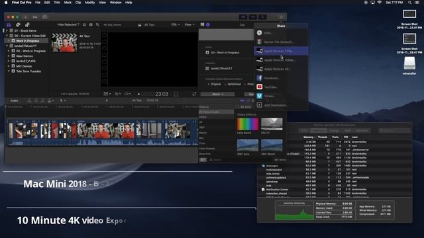Click the Vimeo icon in Share menu
The width and height of the screenshot is (424, 238).
[259, 96]
